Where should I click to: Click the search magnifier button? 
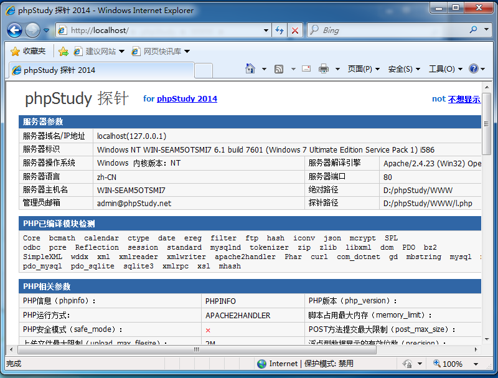pyautogui.click(x=474, y=30)
